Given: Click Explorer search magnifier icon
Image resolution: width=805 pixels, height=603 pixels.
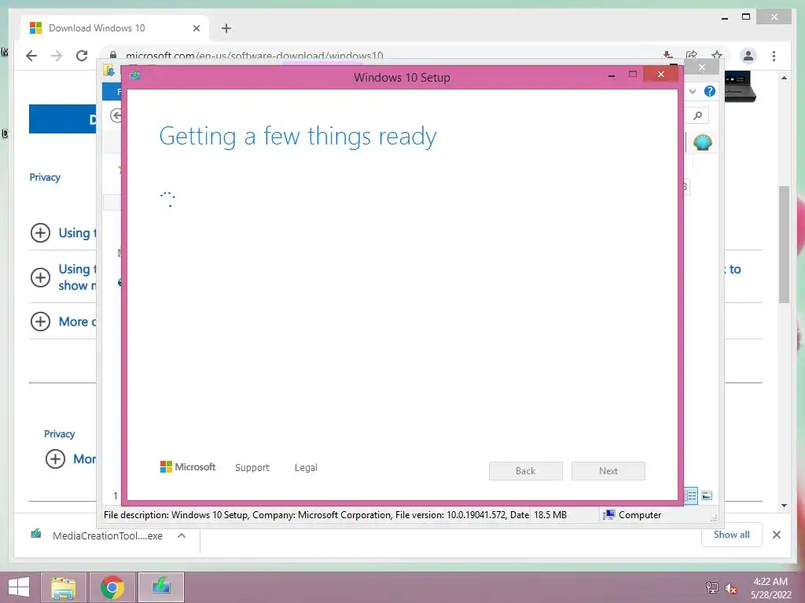Looking at the screenshot, I should click(698, 115).
